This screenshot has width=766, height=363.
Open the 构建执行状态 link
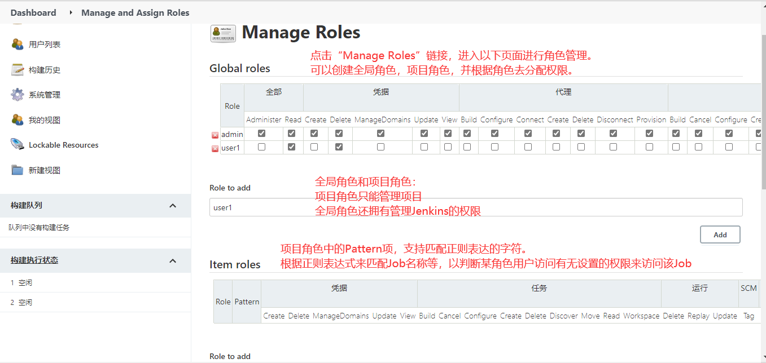click(x=34, y=260)
